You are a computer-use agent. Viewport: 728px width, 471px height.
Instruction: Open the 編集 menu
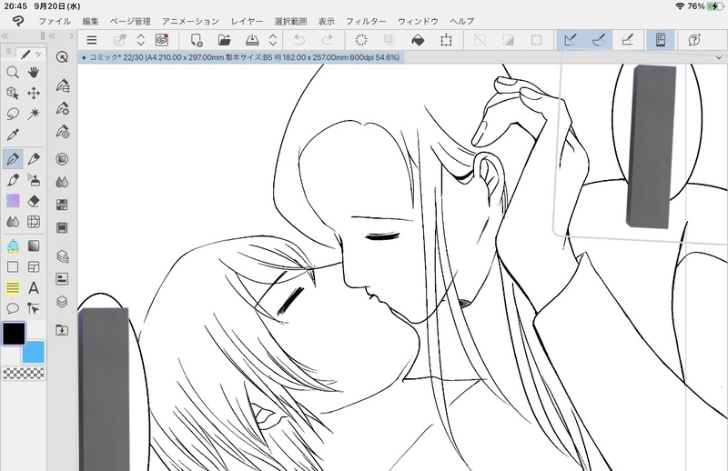90,21
